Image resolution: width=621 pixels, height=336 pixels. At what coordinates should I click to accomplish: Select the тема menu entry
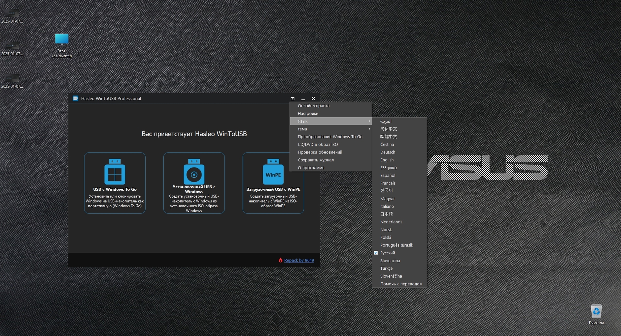click(331, 129)
